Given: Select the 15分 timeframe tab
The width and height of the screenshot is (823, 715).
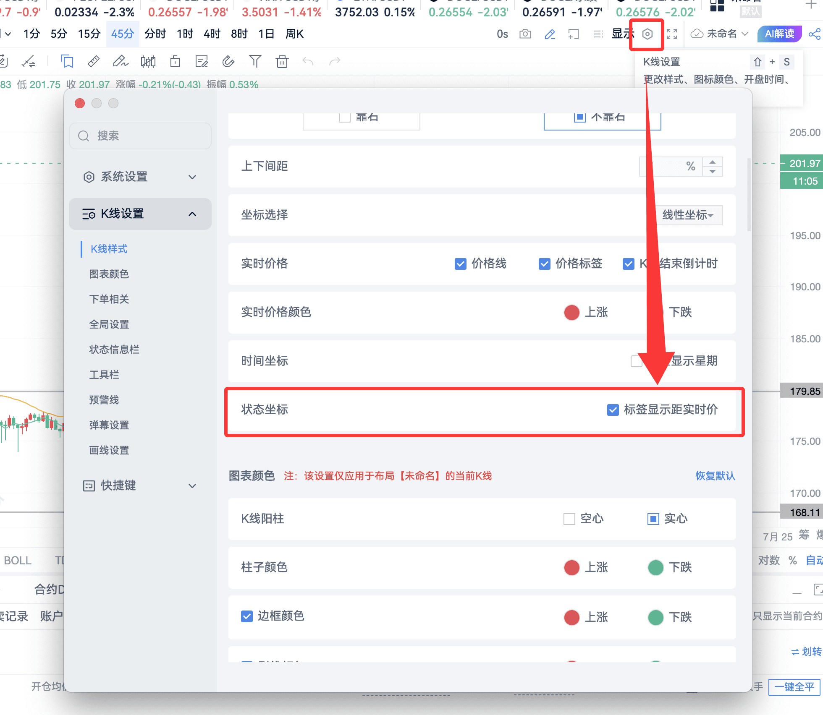Looking at the screenshot, I should [x=89, y=34].
